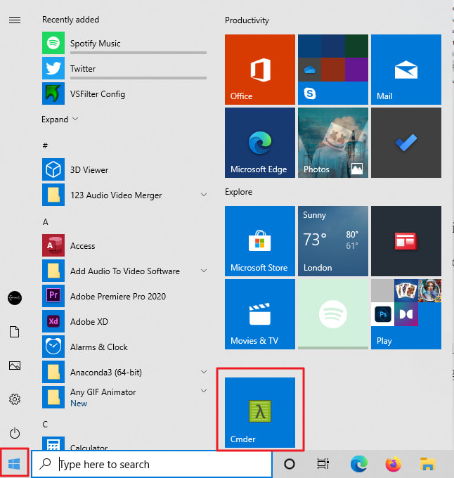
Task: Launch Spotify Music from recently added
Action: (x=124, y=43)
